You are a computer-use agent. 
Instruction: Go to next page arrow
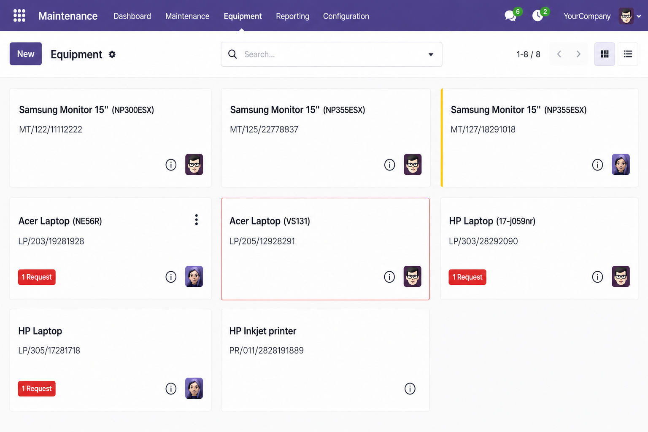pos(578,54)
